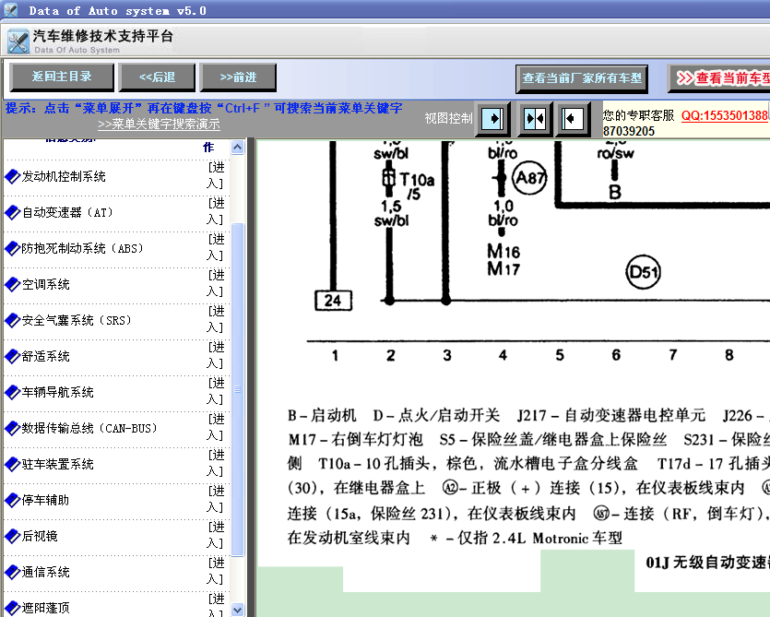Click the book icon beside 发动机控制系统
This screenshot has height=617, width=770.
coord(12,176)
